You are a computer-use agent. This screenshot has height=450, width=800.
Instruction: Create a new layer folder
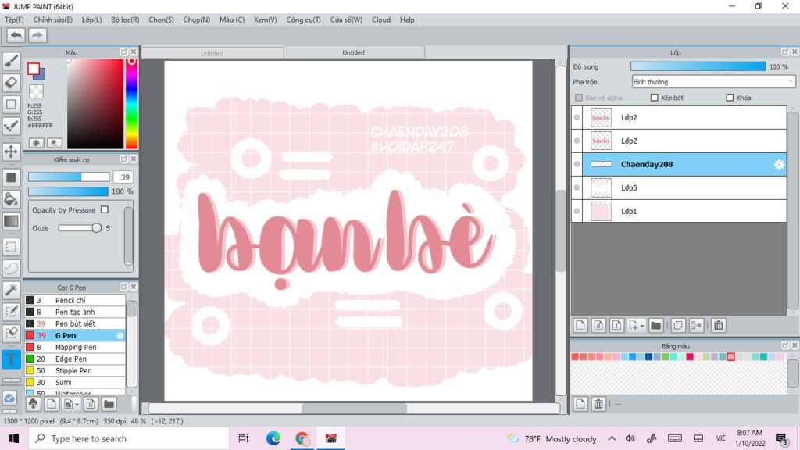[656, 325]
